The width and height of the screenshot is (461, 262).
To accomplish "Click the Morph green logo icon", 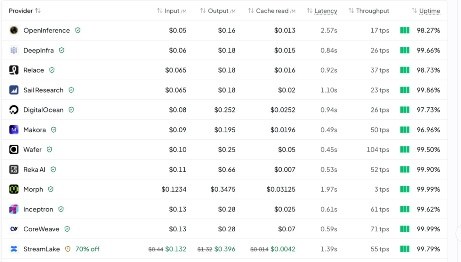I will click(x=14, y=189).
